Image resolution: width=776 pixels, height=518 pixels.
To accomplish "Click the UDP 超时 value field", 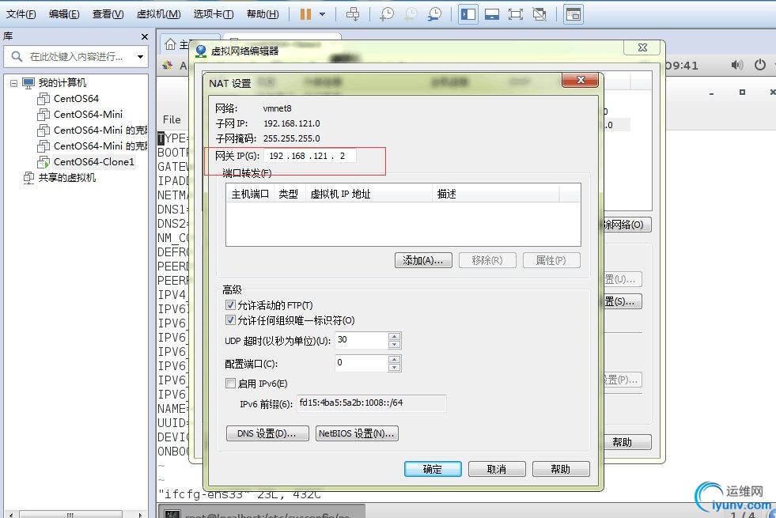I will coord(362,340).
